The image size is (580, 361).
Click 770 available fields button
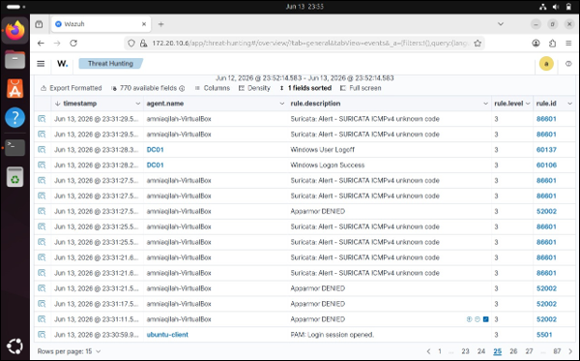[148, 88]
